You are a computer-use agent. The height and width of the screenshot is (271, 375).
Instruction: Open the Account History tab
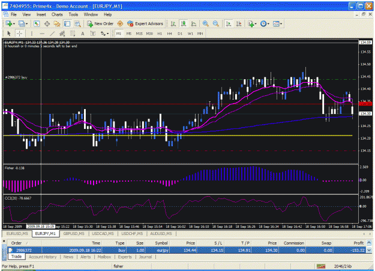(43, 257)
